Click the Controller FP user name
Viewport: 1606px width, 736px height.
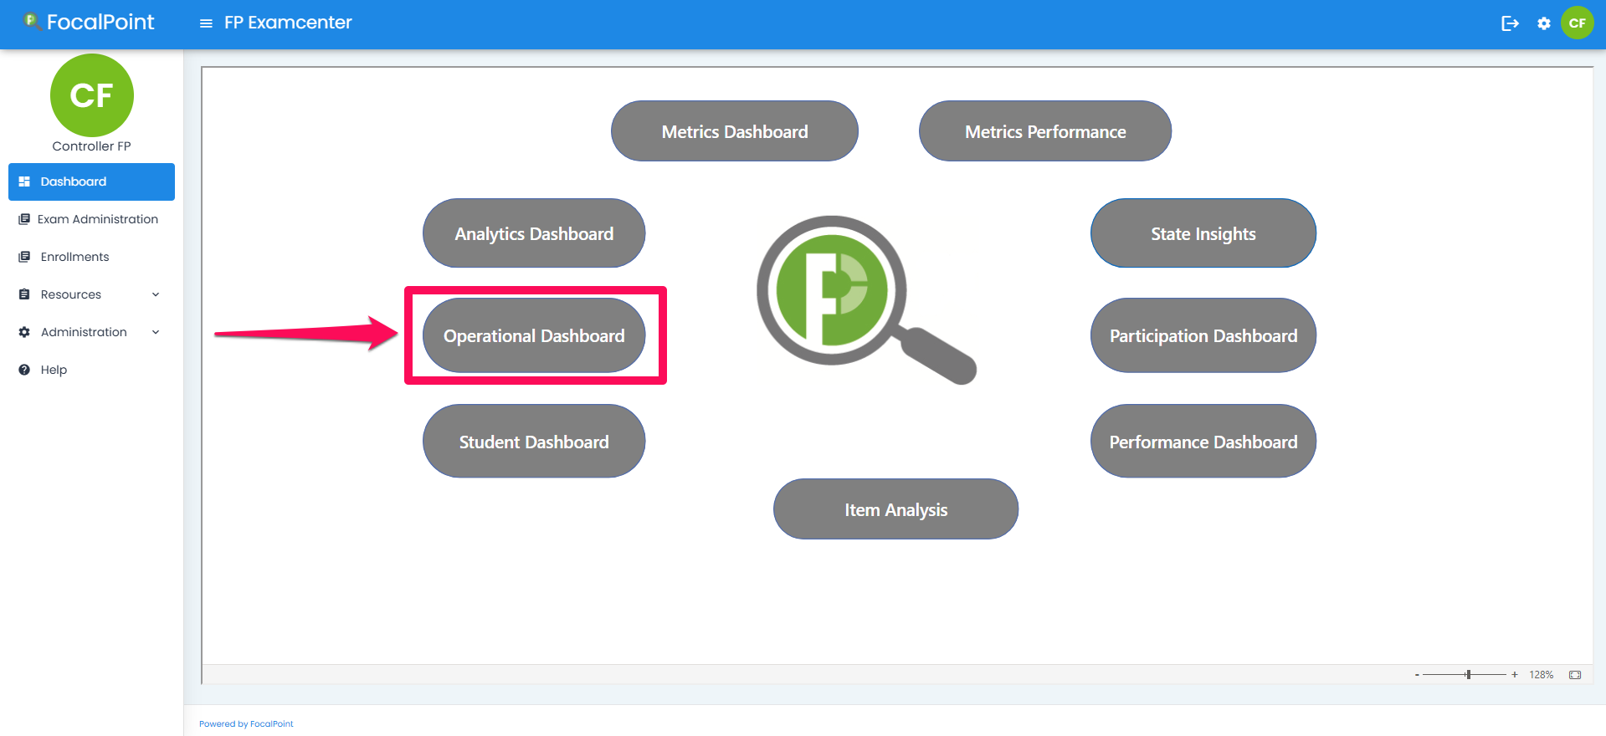coord(92,146)
